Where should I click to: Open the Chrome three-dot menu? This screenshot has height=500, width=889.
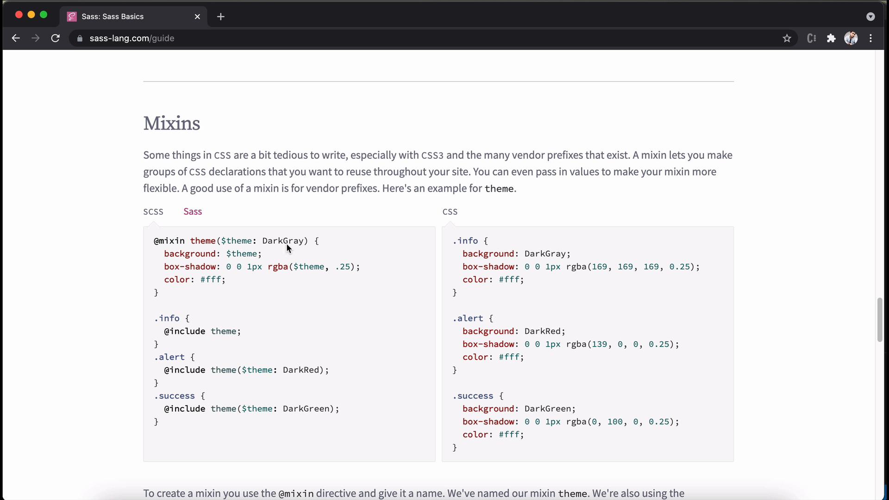tap(870, 38)
